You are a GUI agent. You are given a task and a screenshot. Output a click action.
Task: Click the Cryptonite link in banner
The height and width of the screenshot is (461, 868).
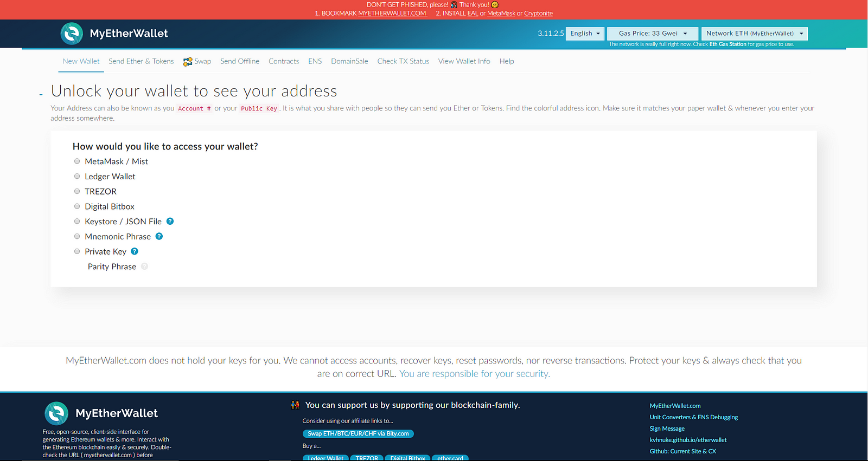tap(538, 14)
